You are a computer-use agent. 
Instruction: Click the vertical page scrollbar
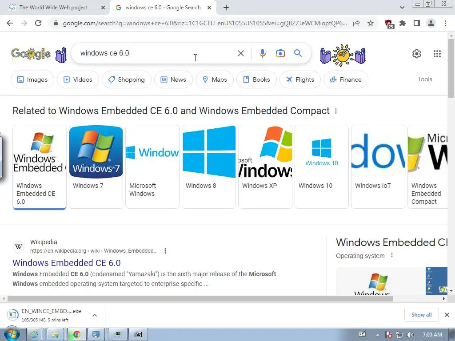[451, 68]
